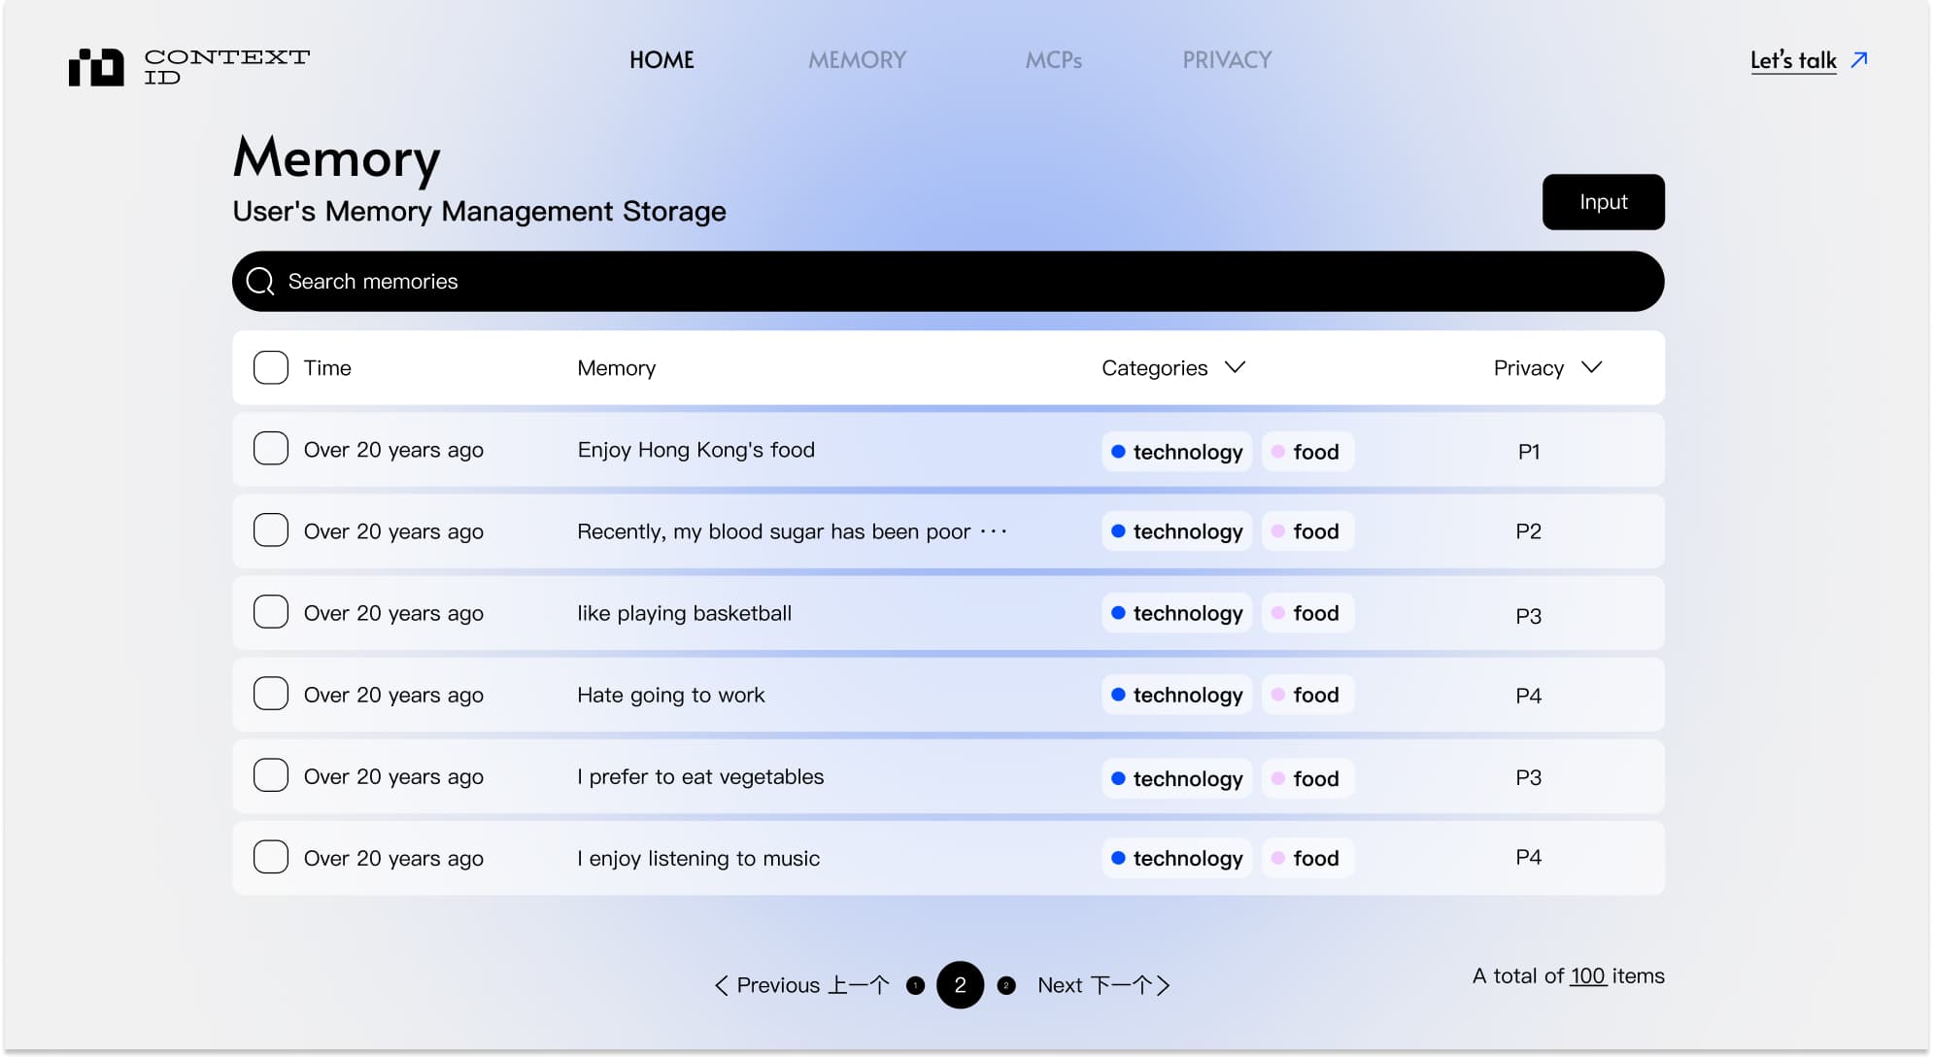Click the Memory column header
1933x1059 pixels.
616,368
